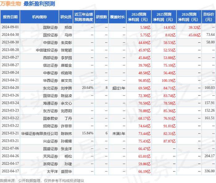The height and width of the screenshot is (183, 216).
Task: Click the 20.64% accuracy value
Action: (88, 88)
